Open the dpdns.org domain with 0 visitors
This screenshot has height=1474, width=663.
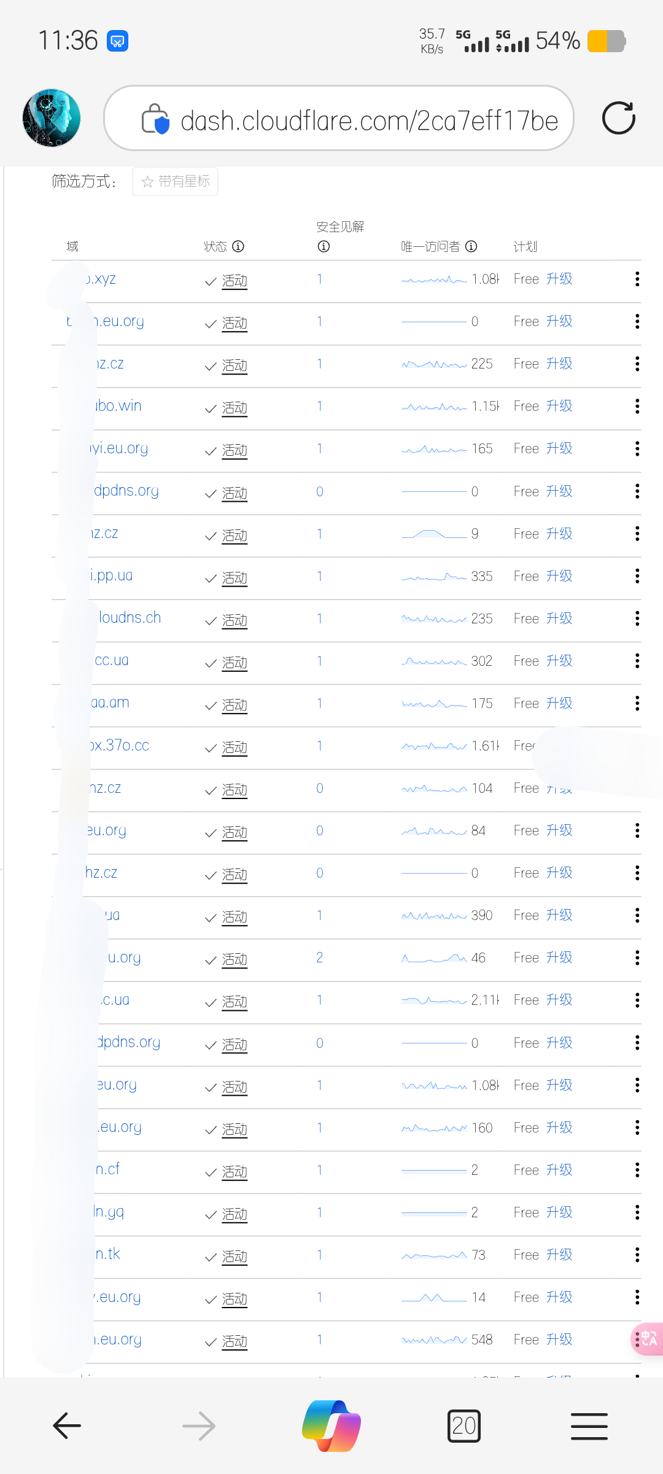126,491
